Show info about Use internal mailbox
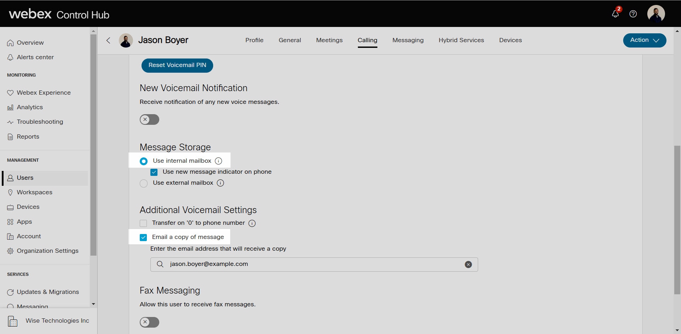681x334 pixels. pyautogui.click(x=218, y=161)
